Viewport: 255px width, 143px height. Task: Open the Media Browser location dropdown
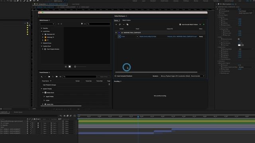pyautogui.click(x=47, y=24)
